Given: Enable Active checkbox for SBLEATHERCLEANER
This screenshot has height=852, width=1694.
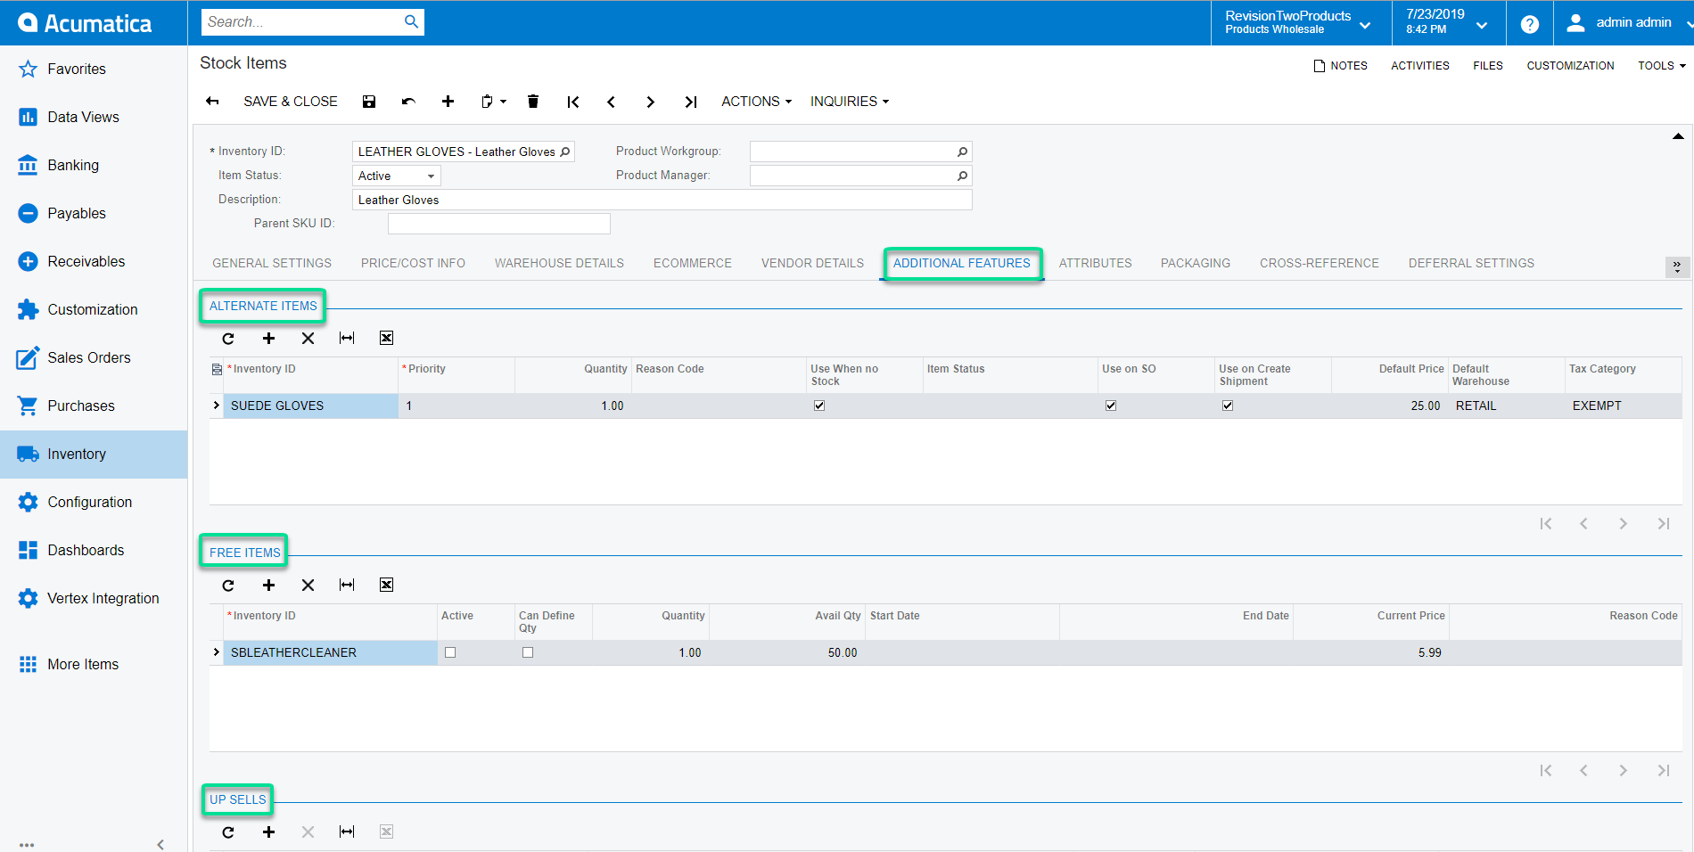Looking at the screenshot, I should coord(450,652).
